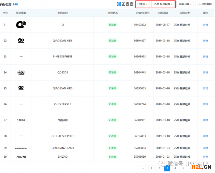The image size is (215, 173).
Task: Click the 申请/注册号 column header
Action: coord(143,13)
